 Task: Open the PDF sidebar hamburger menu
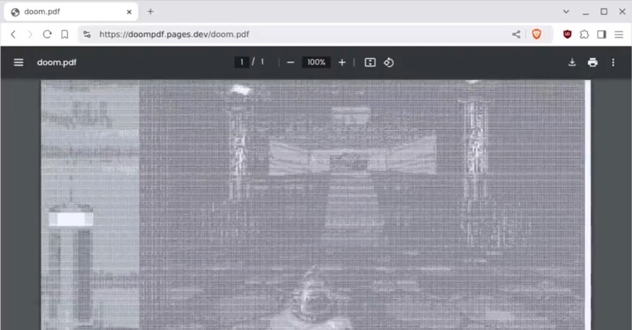click(18, 63)
